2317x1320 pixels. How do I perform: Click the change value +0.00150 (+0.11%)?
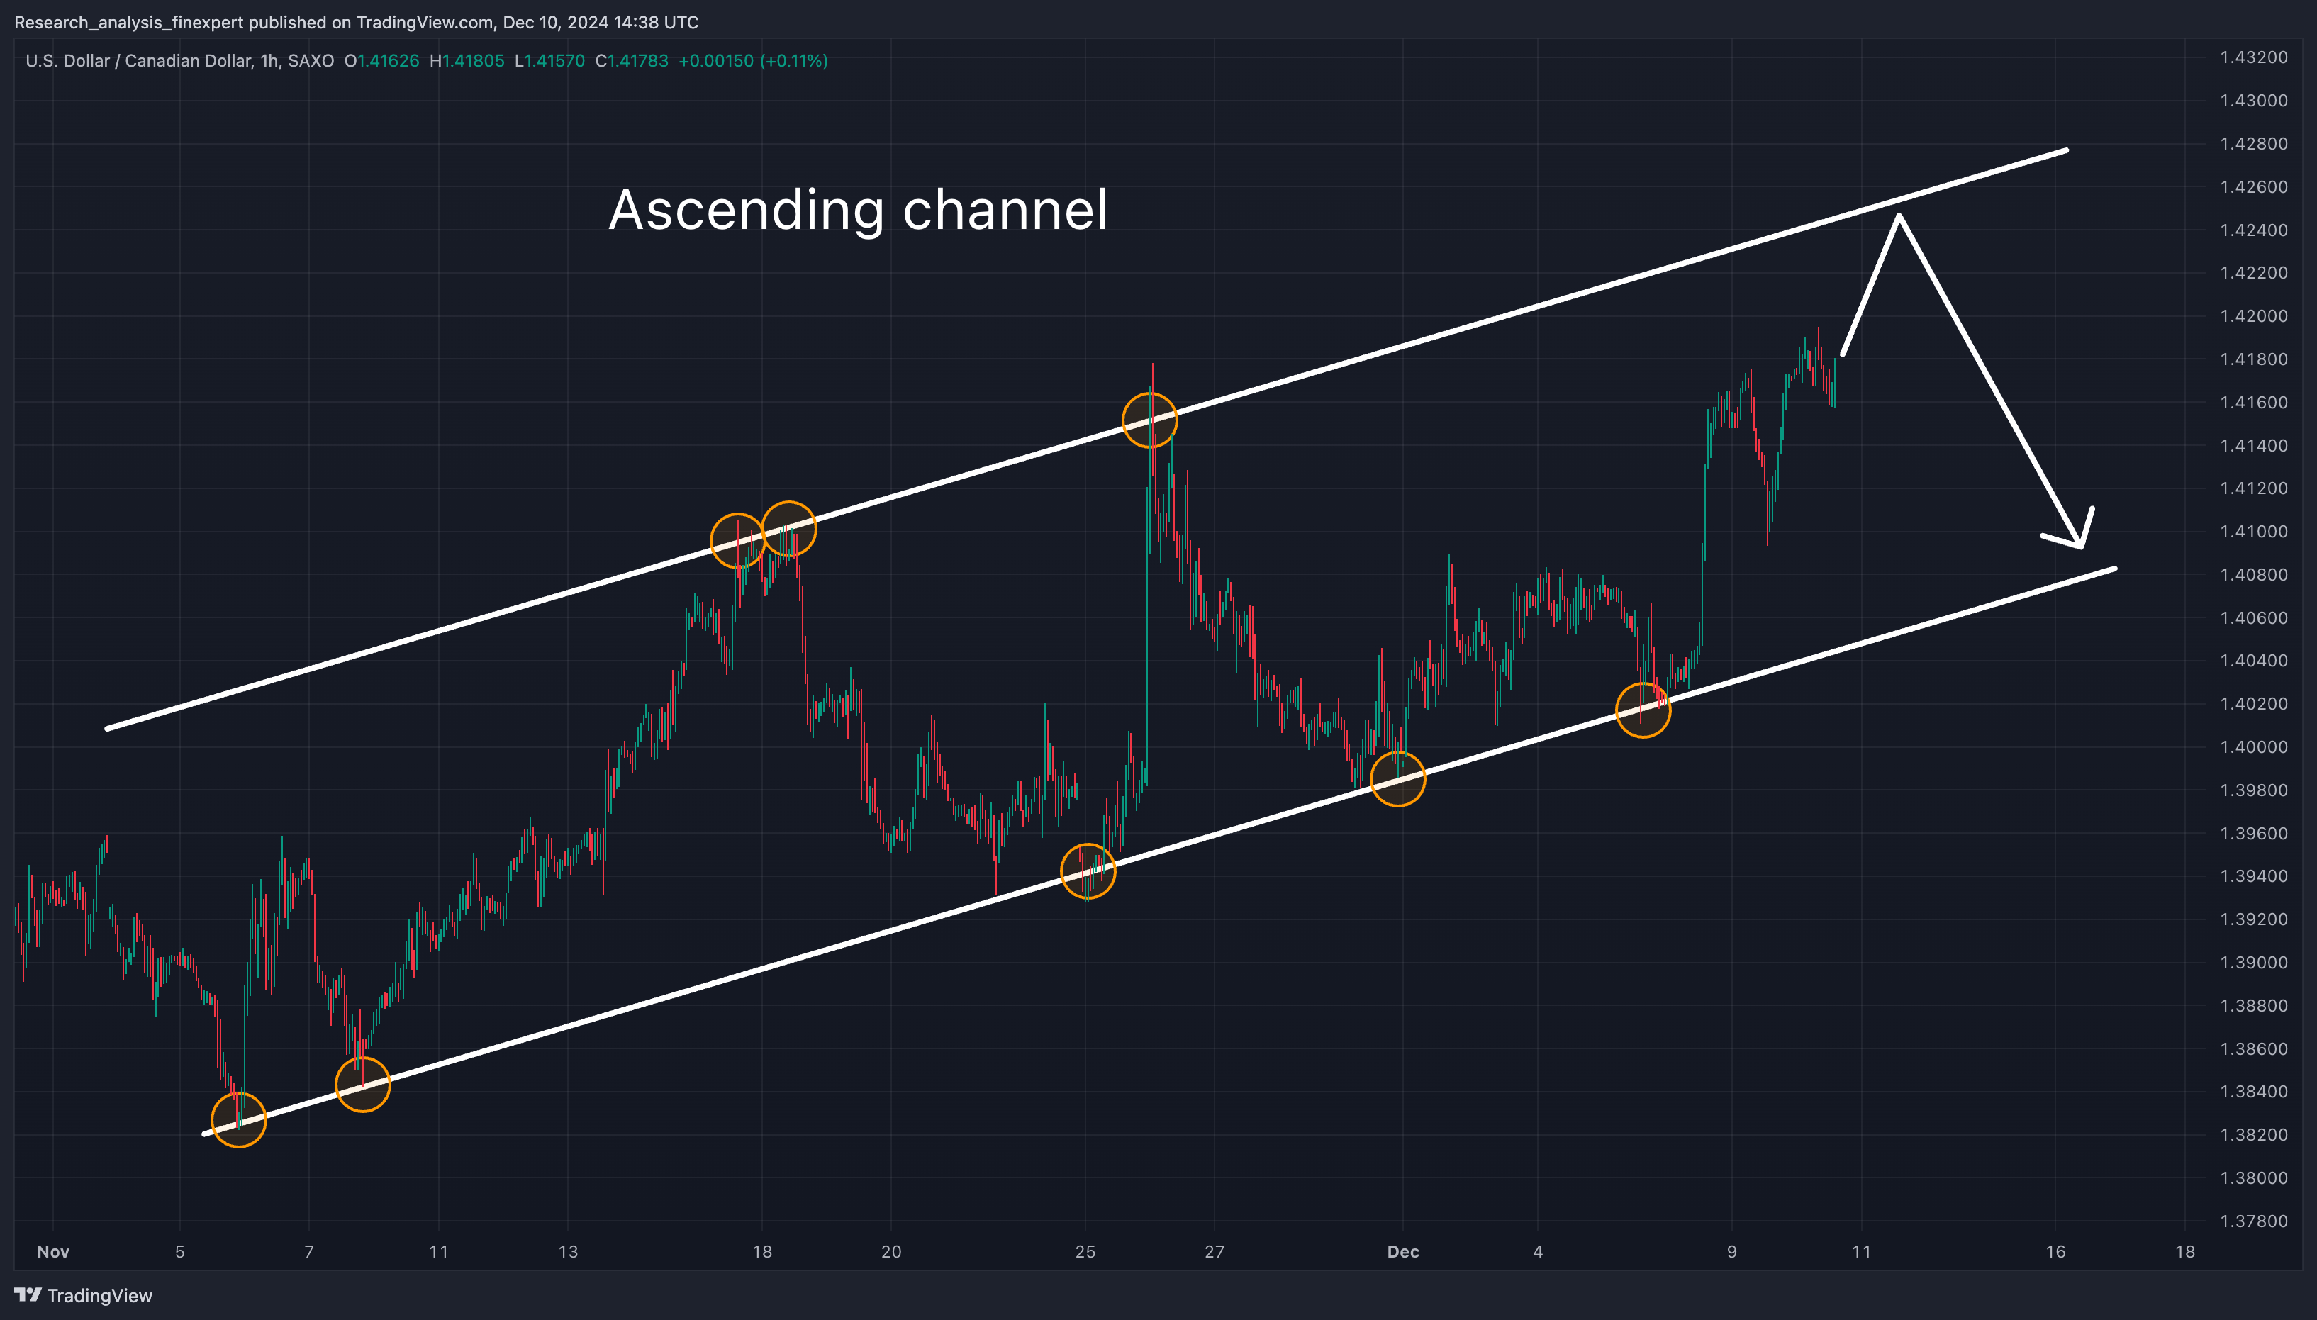click(753, 61)
